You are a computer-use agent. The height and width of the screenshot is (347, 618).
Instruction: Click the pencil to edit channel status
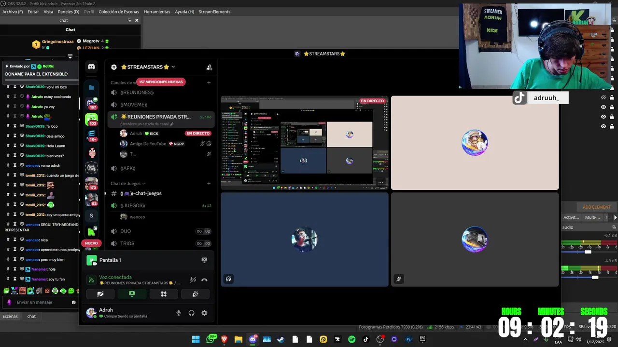[x=172, y=124]
